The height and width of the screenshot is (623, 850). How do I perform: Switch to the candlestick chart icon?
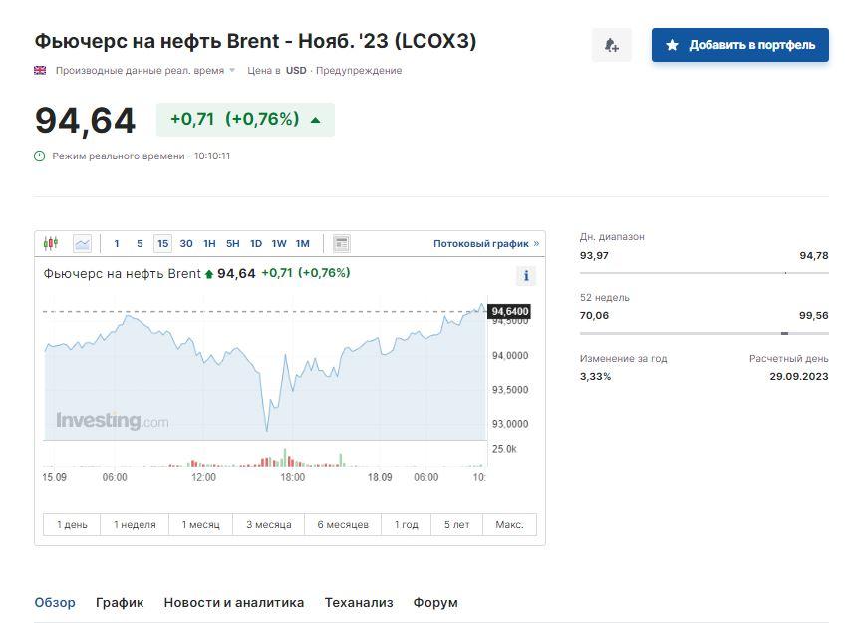coord(51,243)
